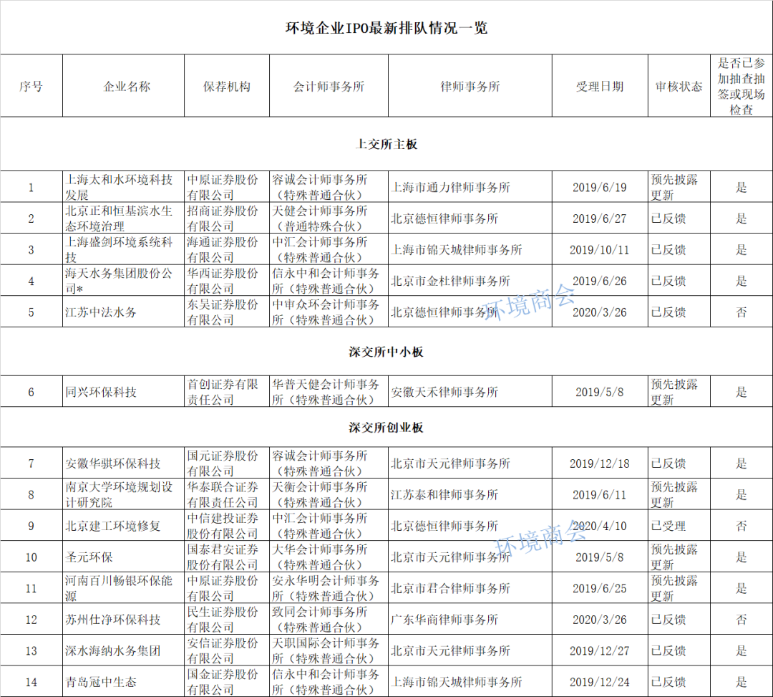Click 华西证券股份有限公司 sponsor cell
Image resolution: width=773 pixels, height=697 pixels.
(227, 281)
